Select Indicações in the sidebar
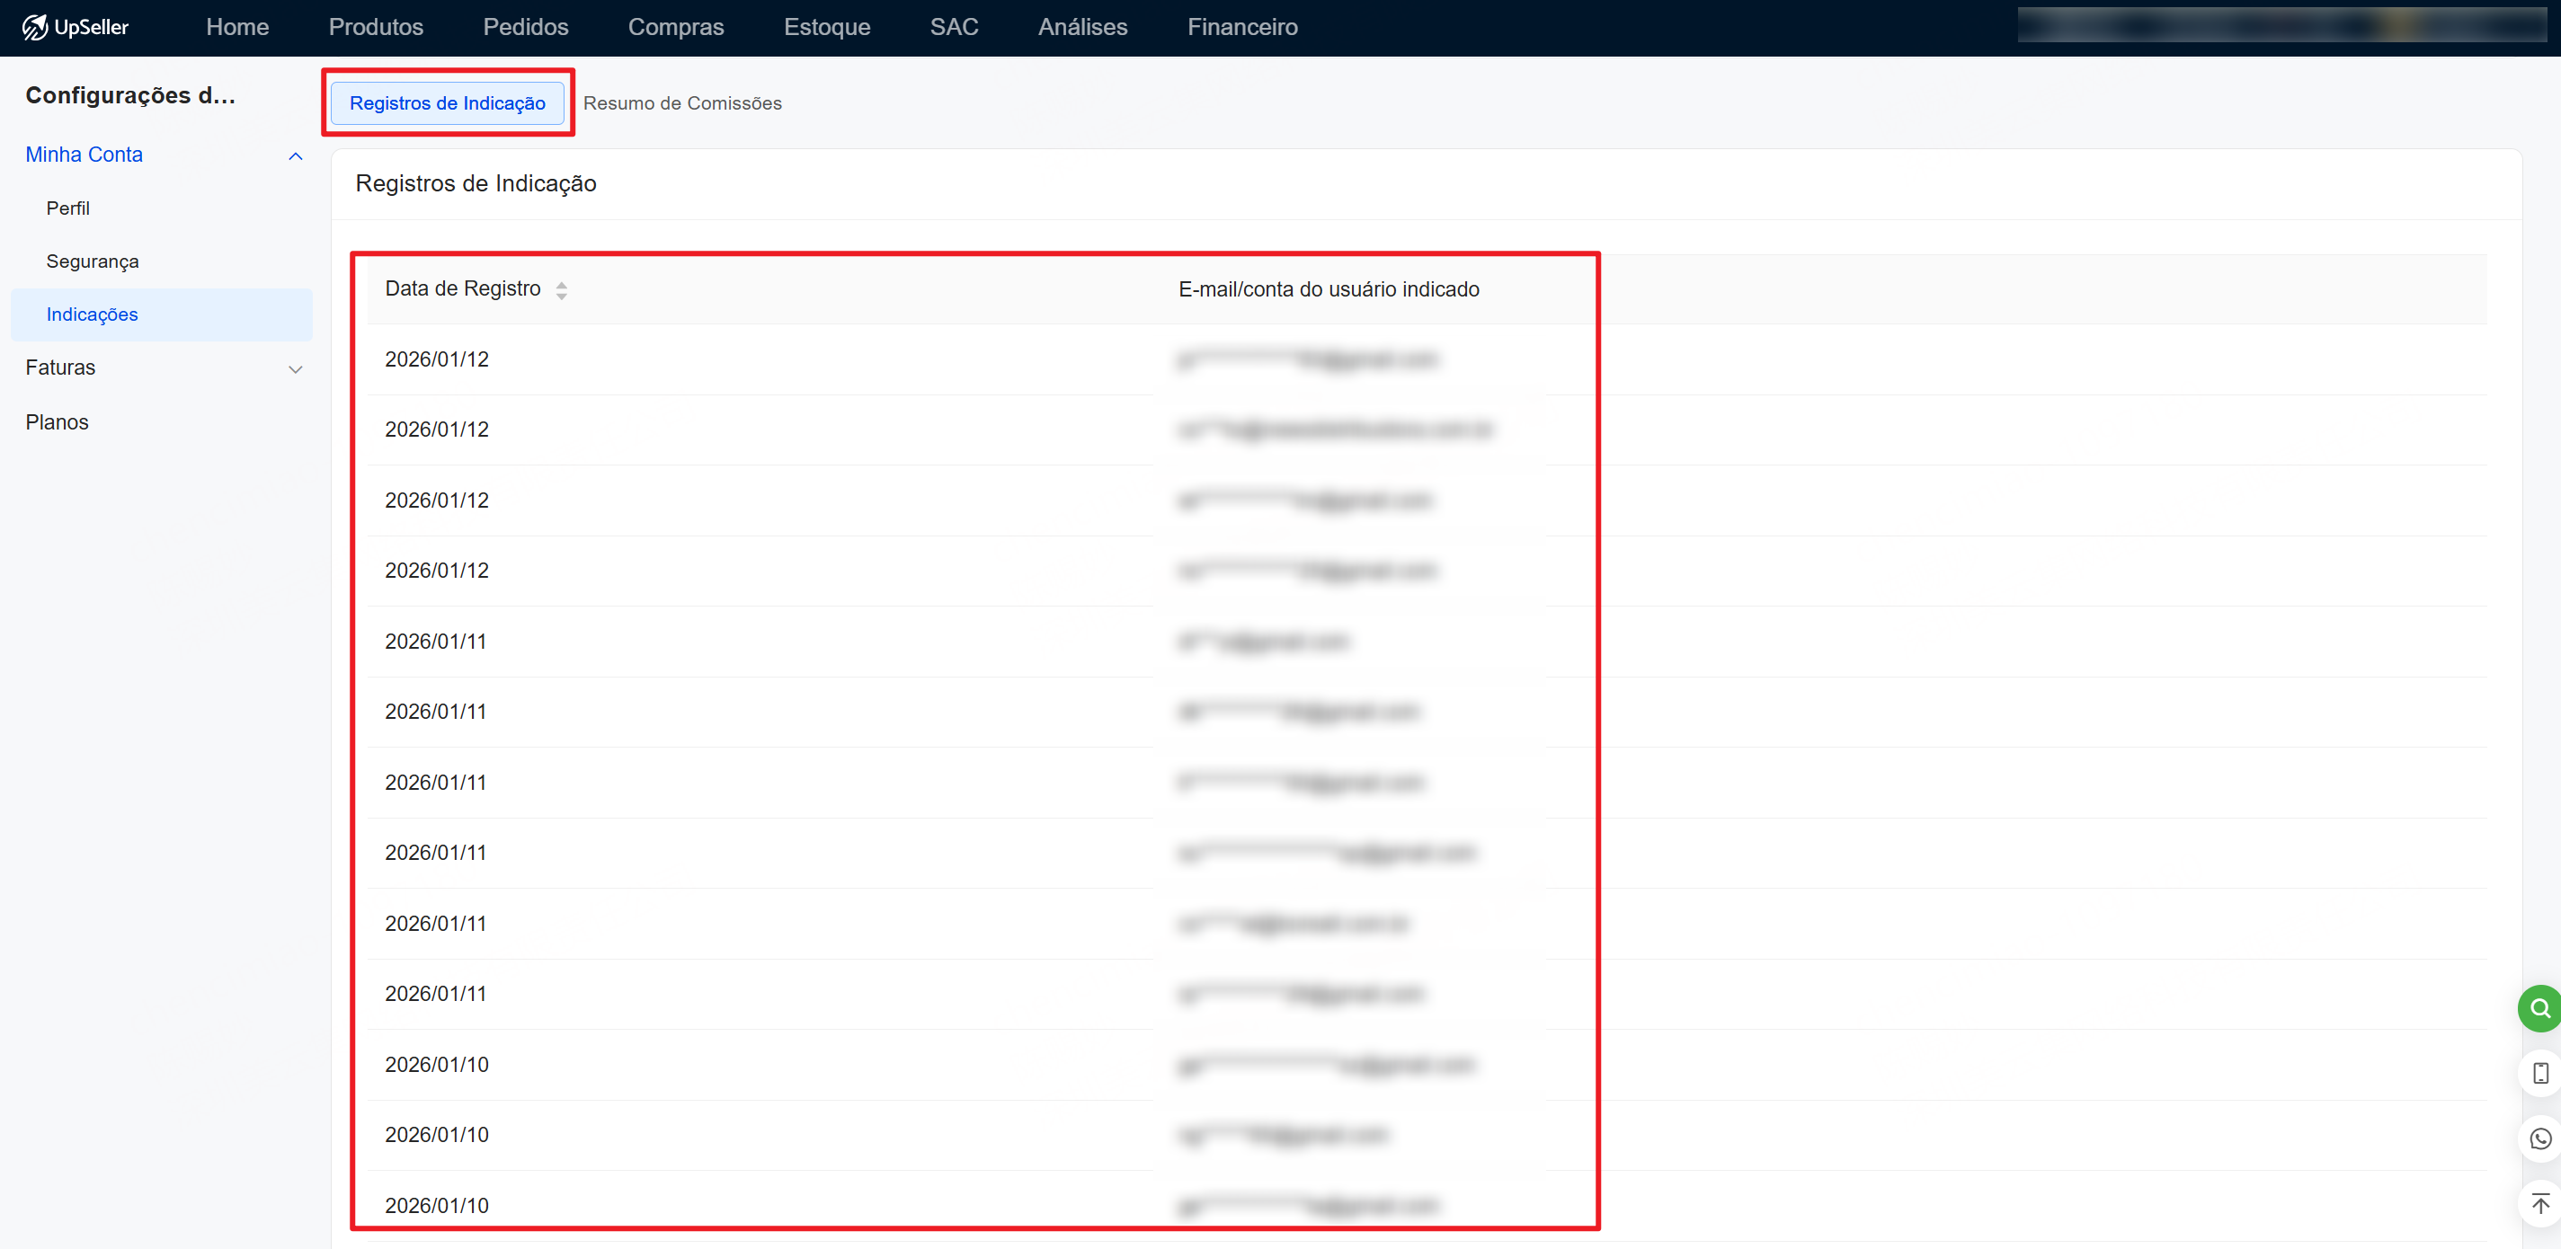Image resolution: width=2561 pixels, height=1249 pixels. pos(93,314)
